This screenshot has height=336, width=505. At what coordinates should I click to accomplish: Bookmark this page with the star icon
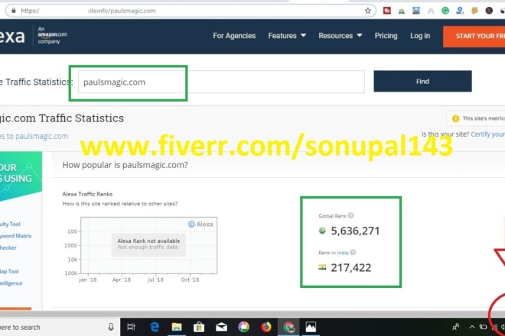point(367,11)
